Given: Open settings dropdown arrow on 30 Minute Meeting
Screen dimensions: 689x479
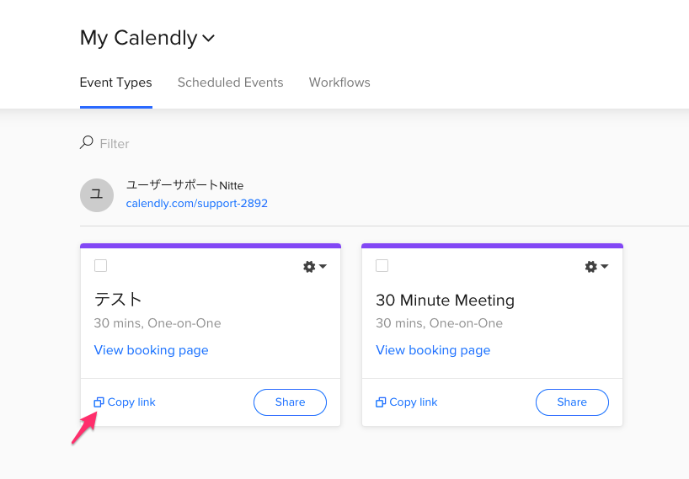Looking at the screenshot, I should click(605, 267).
